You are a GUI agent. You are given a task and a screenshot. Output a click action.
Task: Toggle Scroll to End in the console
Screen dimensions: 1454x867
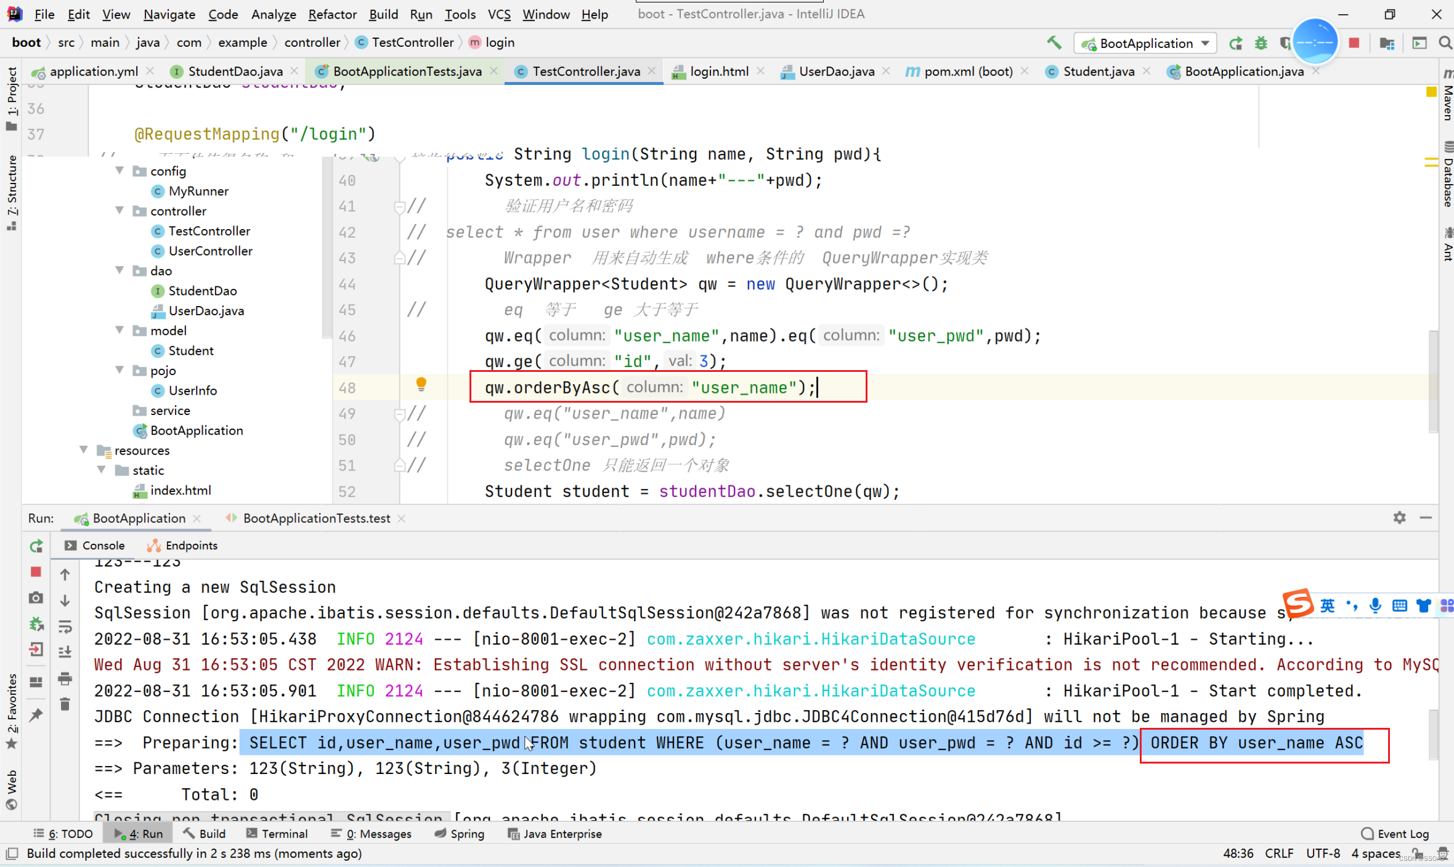[65, 652]
